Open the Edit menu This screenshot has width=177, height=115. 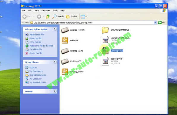(x=30, y=10)
